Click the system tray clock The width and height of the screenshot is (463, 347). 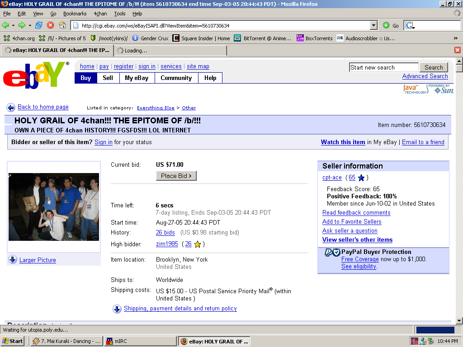[x=448, y=341]
